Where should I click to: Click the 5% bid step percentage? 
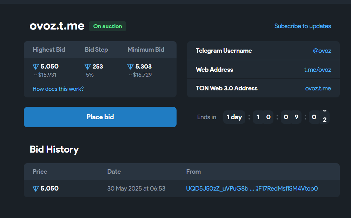[x=90, y=75]
